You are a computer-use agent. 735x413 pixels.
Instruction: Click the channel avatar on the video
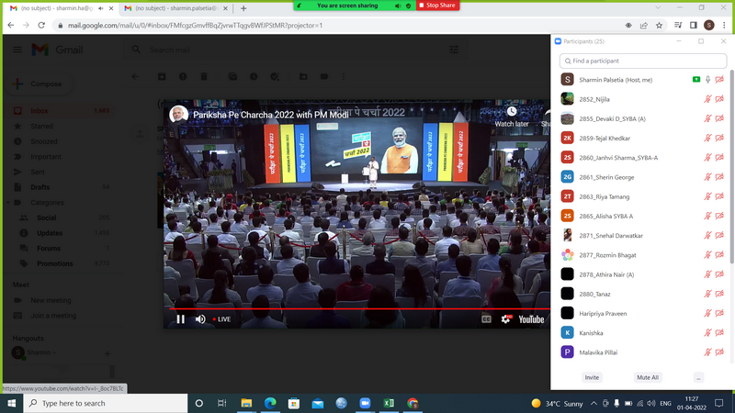[178, 114]
